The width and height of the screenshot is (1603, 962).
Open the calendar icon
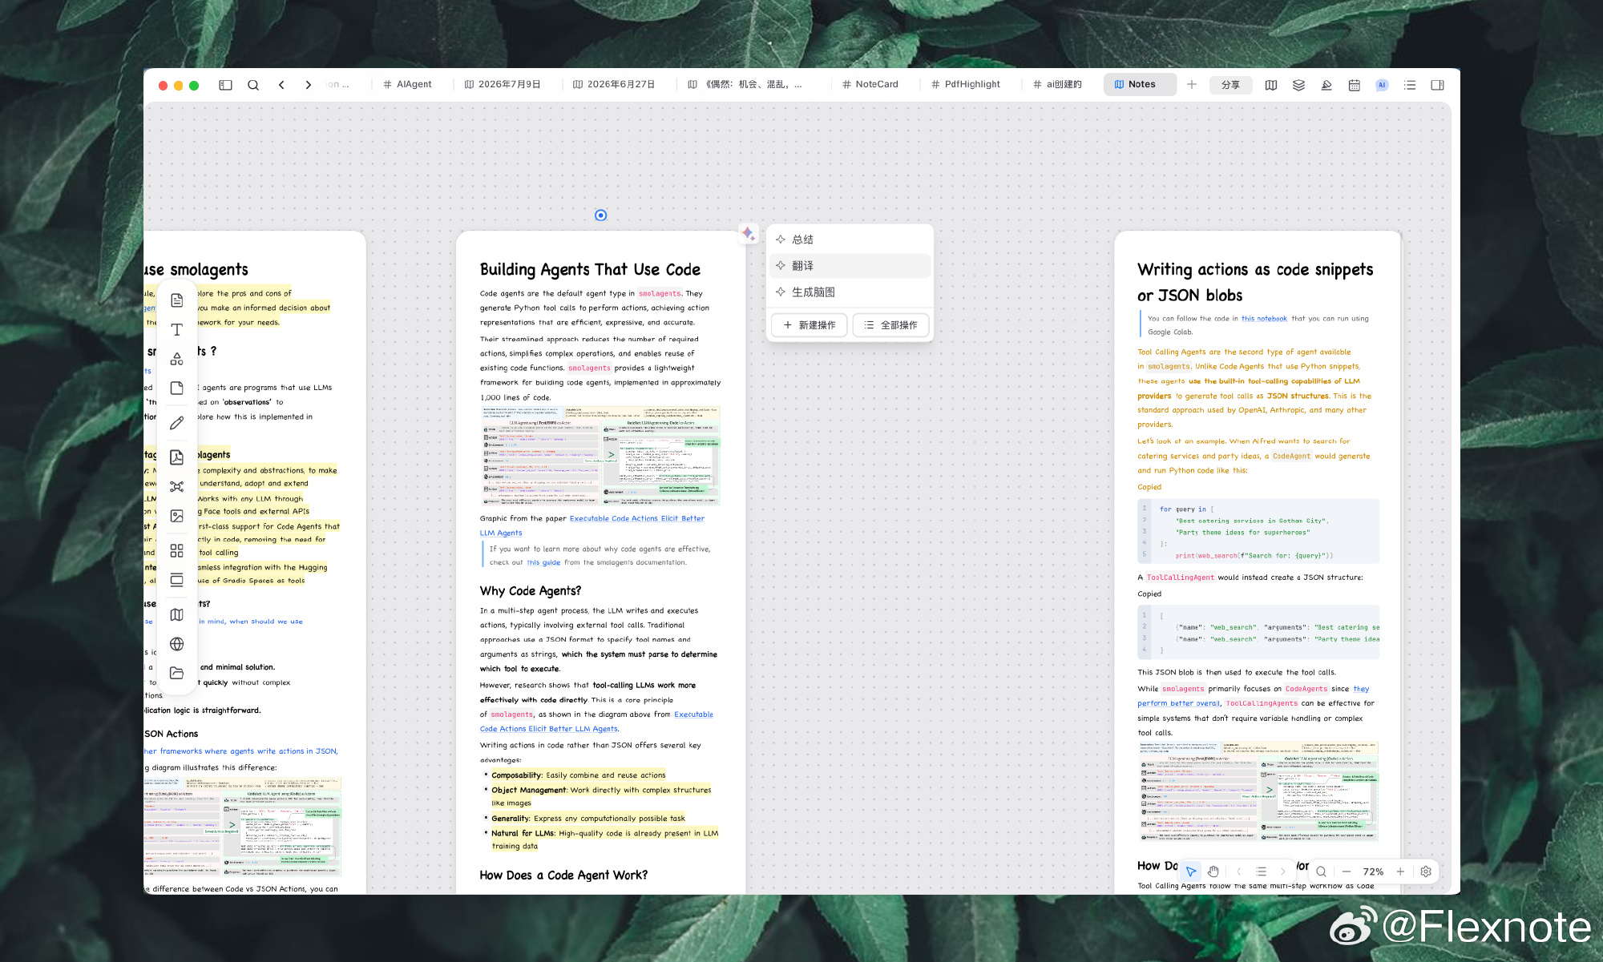tap(1355, 85)
